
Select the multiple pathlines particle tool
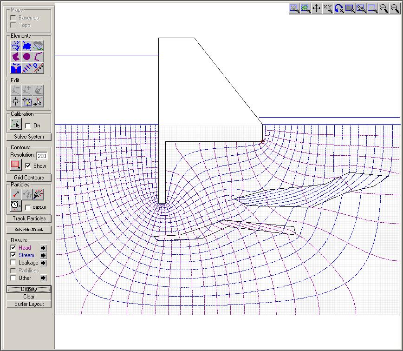(x=38, y=194)
